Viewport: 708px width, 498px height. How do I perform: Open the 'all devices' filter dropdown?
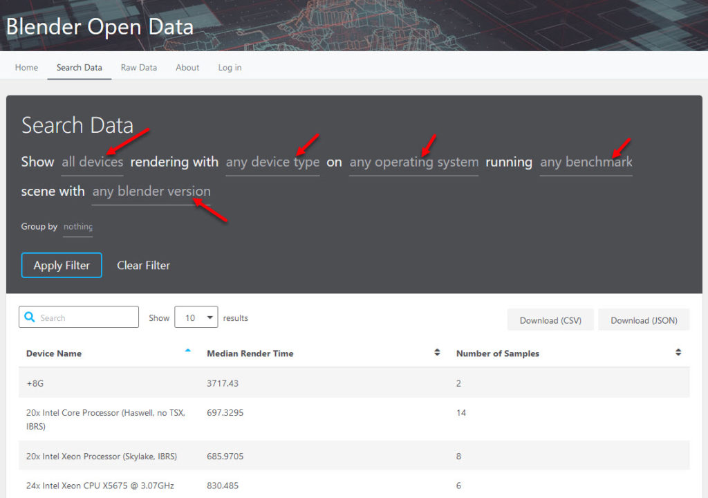click(92, 162)
